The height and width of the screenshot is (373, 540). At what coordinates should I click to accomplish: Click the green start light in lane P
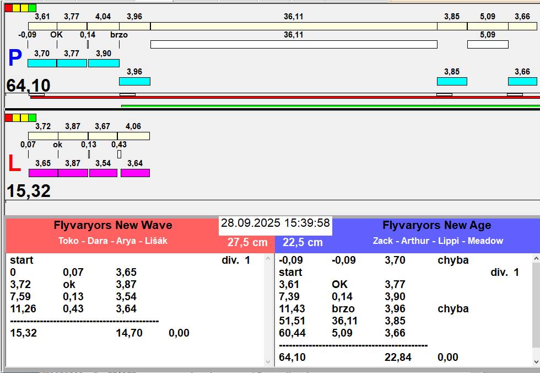point(32,8)
